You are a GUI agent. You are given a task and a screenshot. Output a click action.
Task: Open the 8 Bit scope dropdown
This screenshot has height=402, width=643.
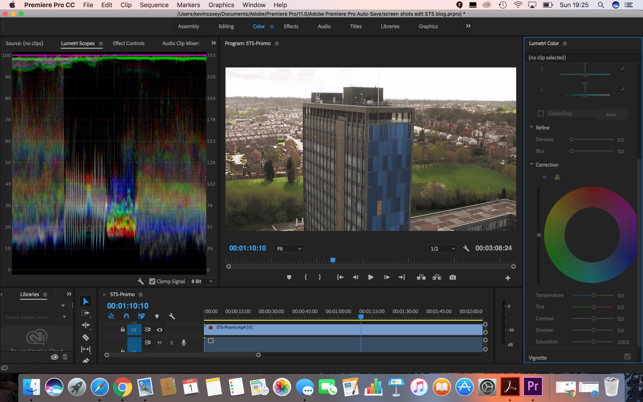(202, 281)
